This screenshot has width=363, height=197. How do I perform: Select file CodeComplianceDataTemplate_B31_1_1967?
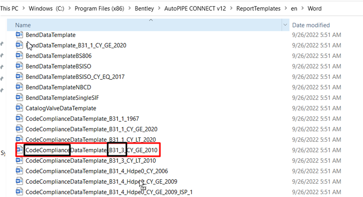pos(82,119)
